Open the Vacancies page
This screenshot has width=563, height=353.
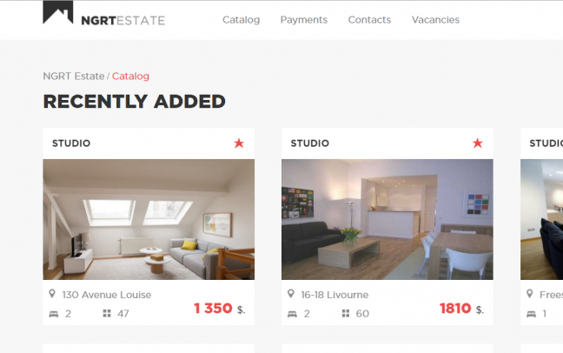coord(435,20)
